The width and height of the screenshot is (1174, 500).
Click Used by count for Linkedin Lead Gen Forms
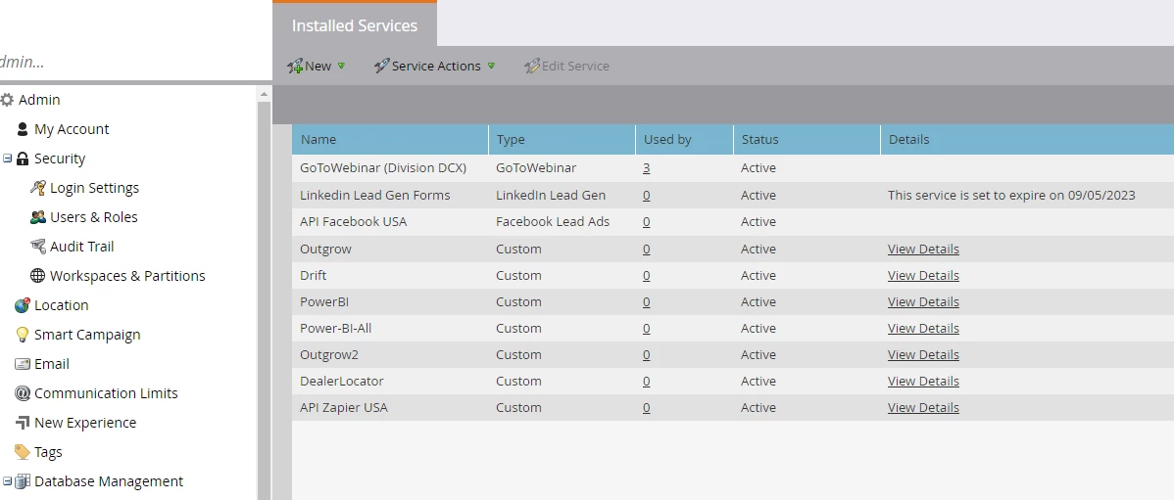(x=646, y=195)
